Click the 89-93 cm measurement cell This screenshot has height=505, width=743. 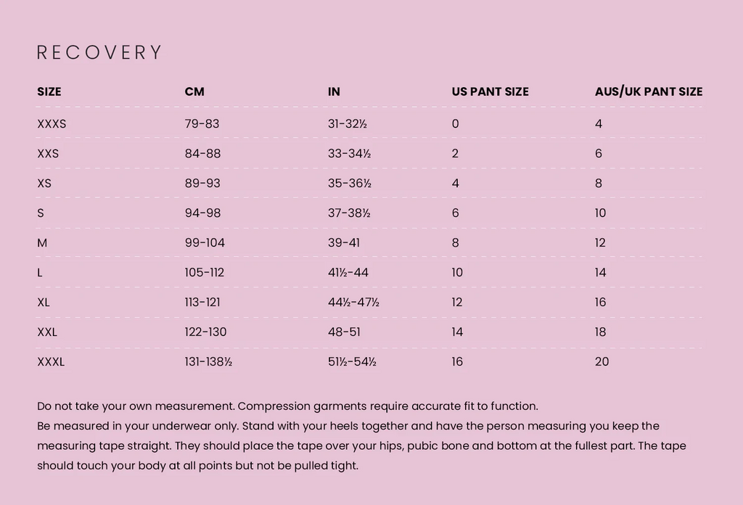pos(202,184)
